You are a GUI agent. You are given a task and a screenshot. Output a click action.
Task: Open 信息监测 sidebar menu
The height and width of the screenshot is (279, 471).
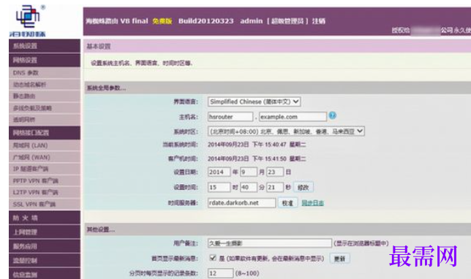tap(45, 274)
